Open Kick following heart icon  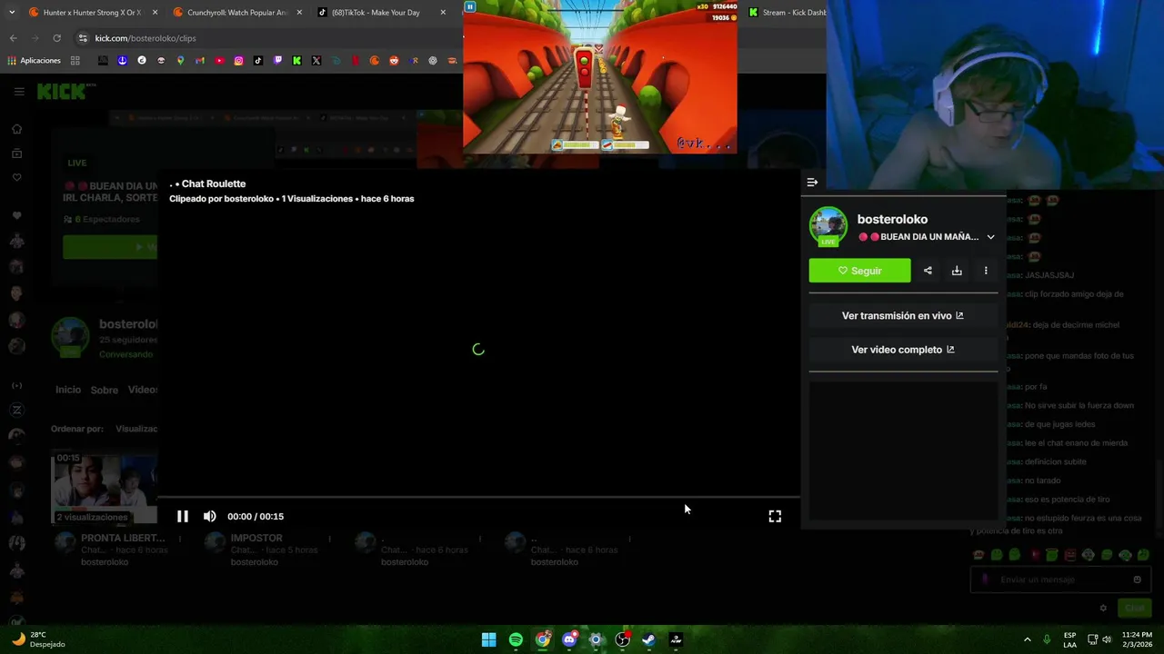tap(16, 177)
